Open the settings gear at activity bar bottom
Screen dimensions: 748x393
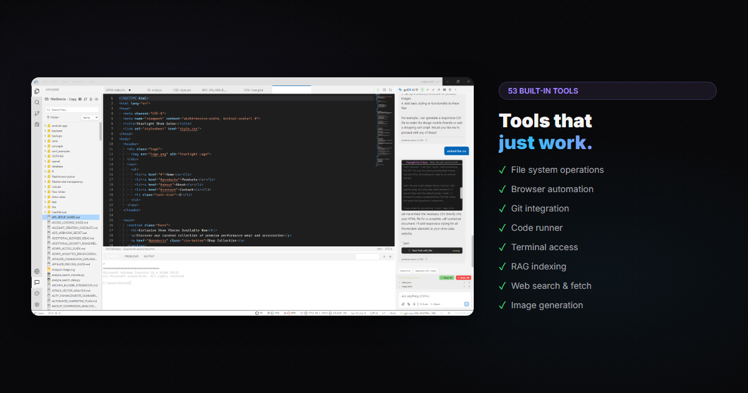(x=37, y=304)
